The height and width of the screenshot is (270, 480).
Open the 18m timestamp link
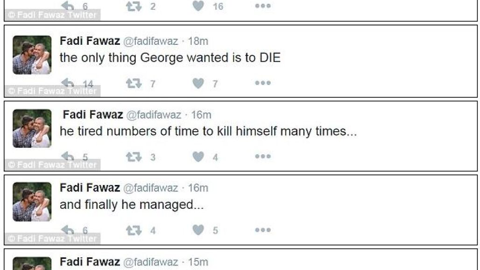[x=198, y=41]
